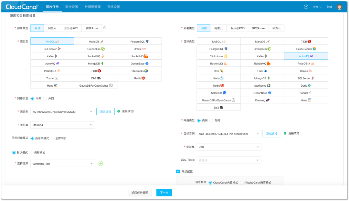Choose 全库同步 sync object mode
Viewport: 349px width, 201px height.
53,138
